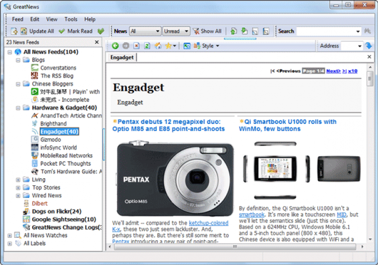
Task: Click the blue browser window icon
Action: [x=186, y=45]
